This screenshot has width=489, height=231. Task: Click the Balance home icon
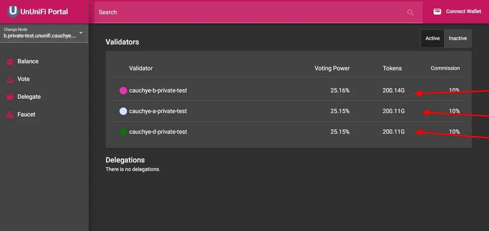(10, 61)
